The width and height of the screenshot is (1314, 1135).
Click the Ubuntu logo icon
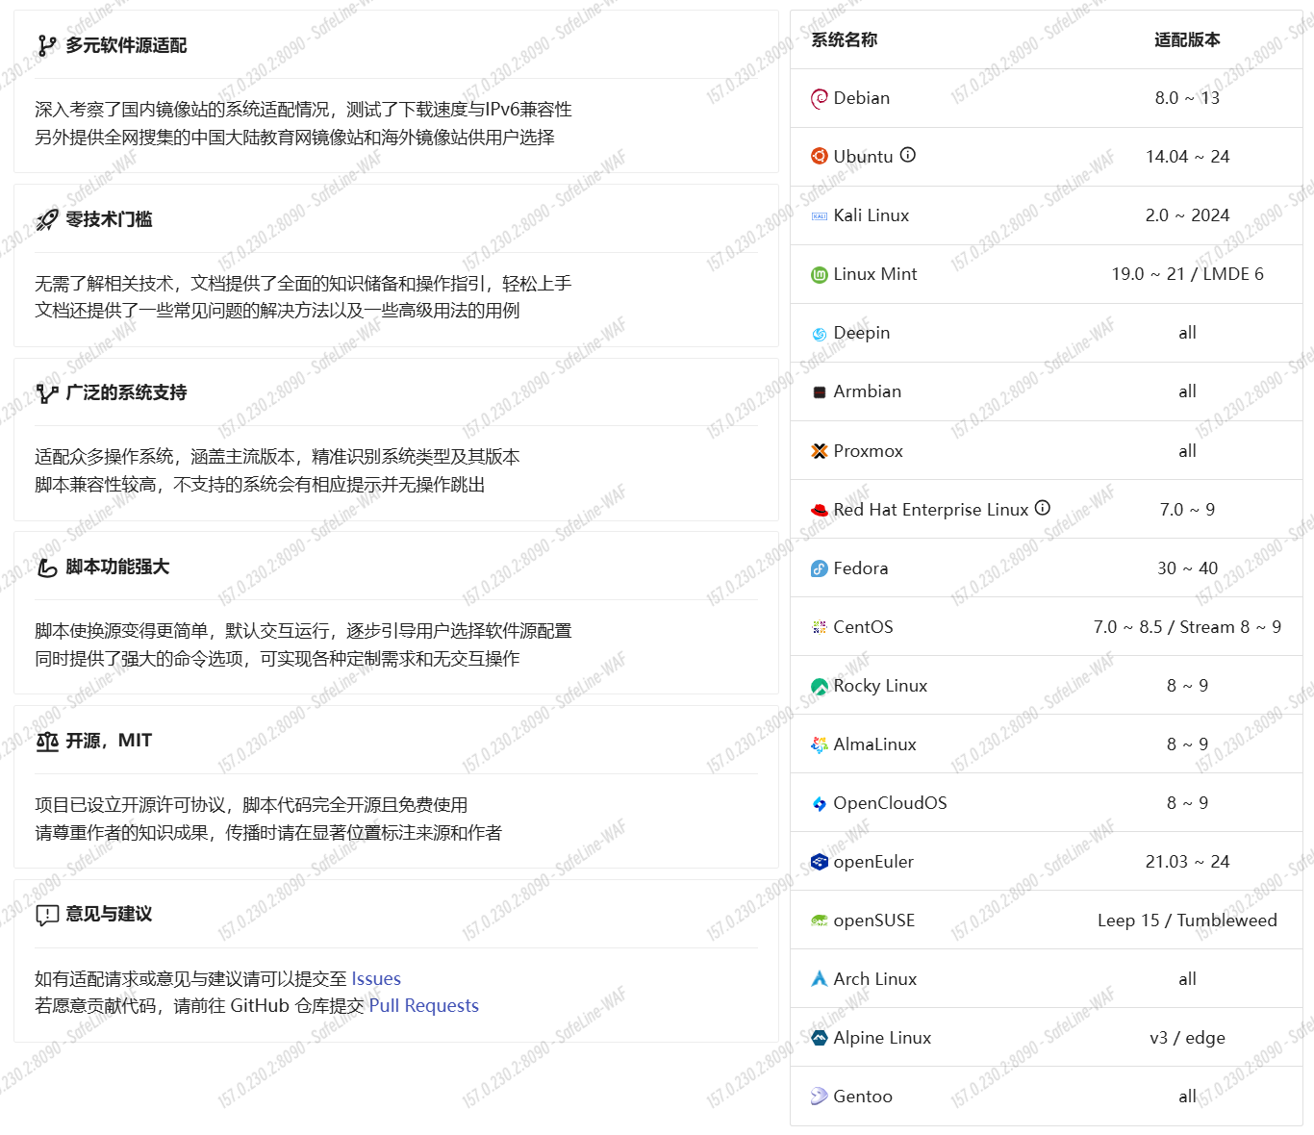[820, 157]
